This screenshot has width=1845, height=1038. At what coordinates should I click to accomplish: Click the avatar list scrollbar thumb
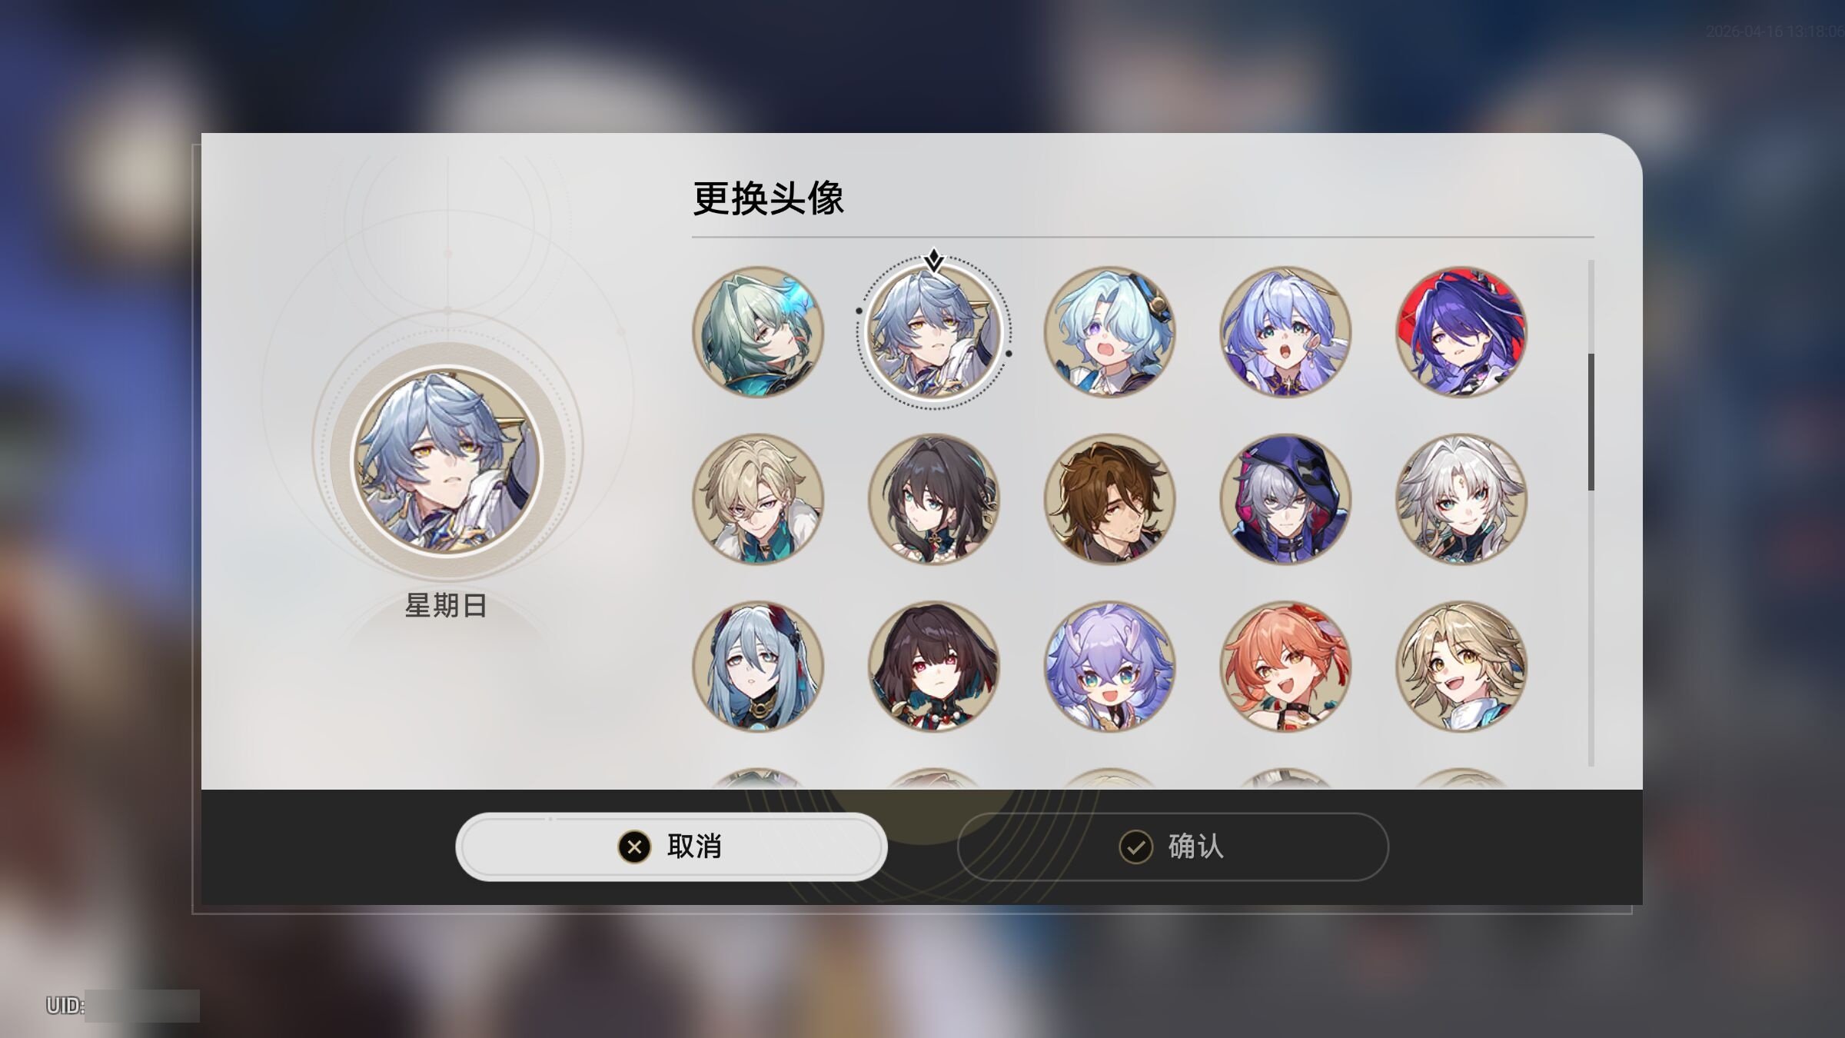pos(1591,422)
